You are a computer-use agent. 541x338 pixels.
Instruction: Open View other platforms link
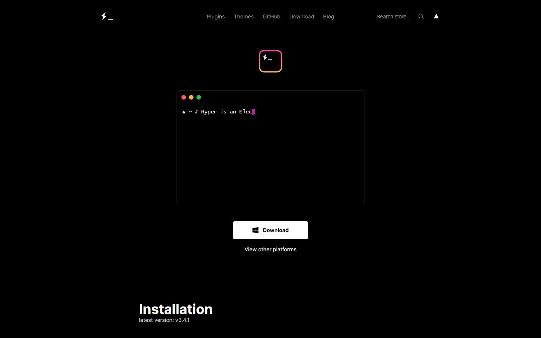pyautogui.click(x=270, y=249)
